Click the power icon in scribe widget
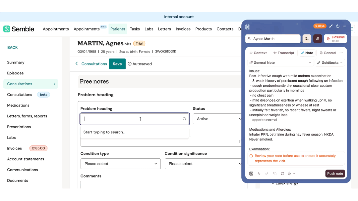The height and width of the screenshot is (201, 358). pos(338,26)
